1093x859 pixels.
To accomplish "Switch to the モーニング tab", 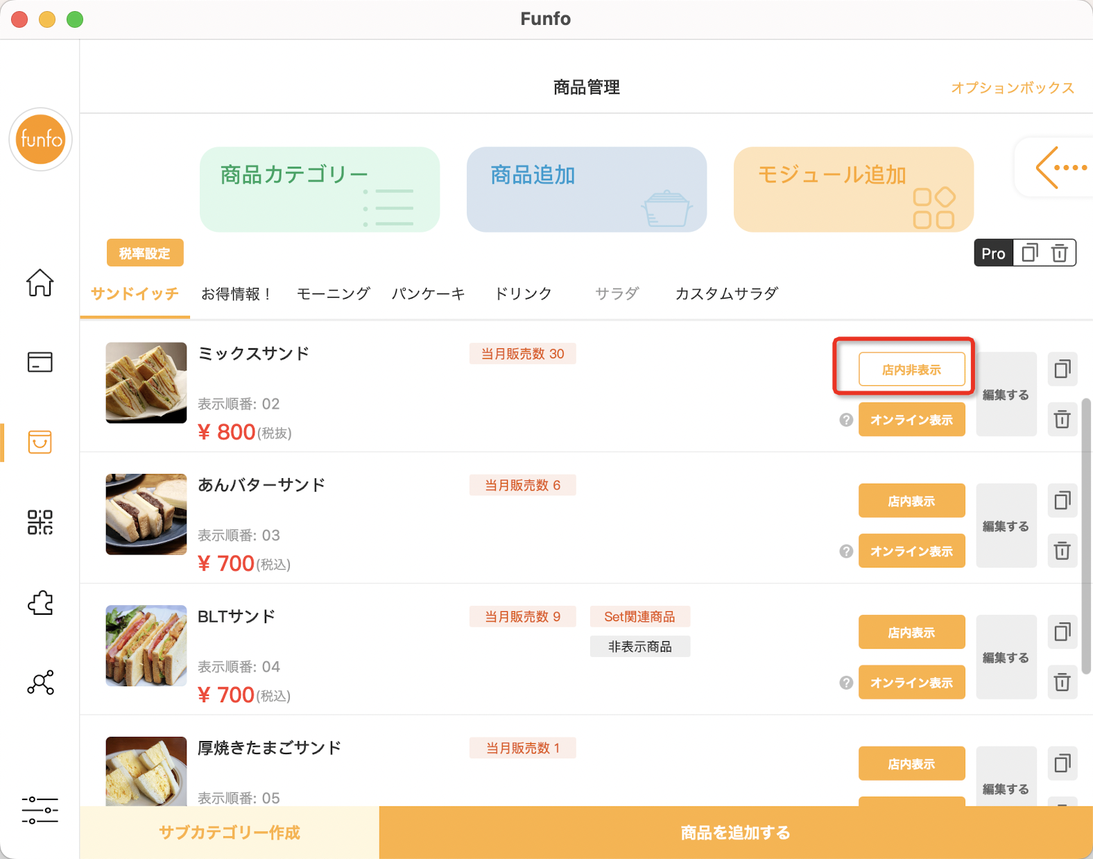I will (333, 294).
